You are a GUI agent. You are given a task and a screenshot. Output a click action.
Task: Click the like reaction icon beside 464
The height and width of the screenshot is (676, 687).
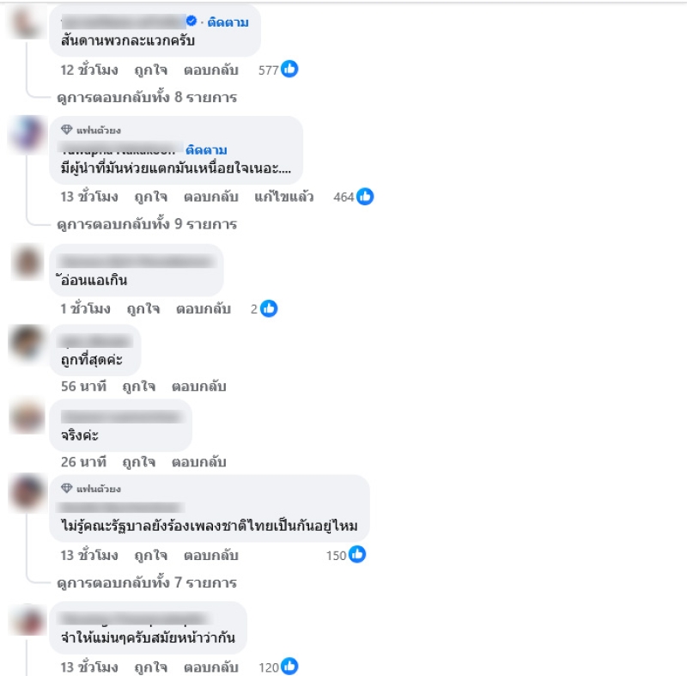[x=365, y=197]
